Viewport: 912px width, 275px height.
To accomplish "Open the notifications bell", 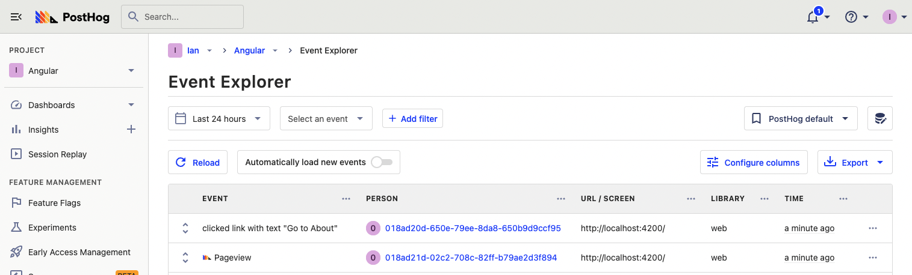I will click(x=813, y=17).
